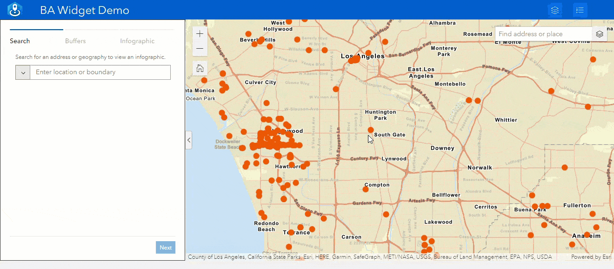Zoom out on the map with the minus control
Screen dimensions: 614x269
200,48
